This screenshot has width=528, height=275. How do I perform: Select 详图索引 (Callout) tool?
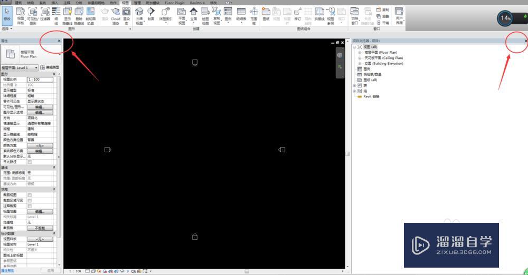pyautogui.click(x=165, y=14)
